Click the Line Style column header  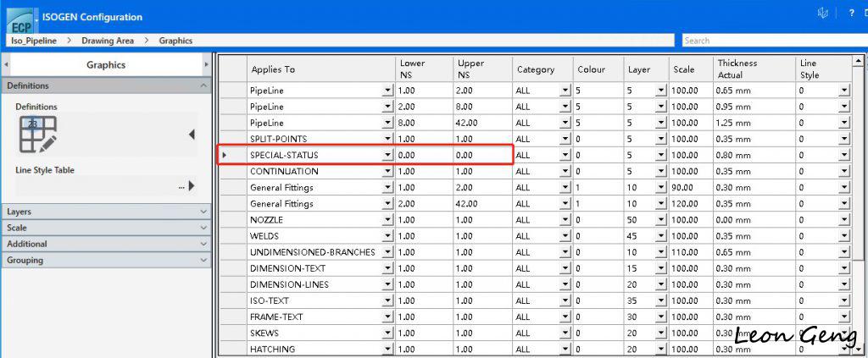click(x=824, y=69)
